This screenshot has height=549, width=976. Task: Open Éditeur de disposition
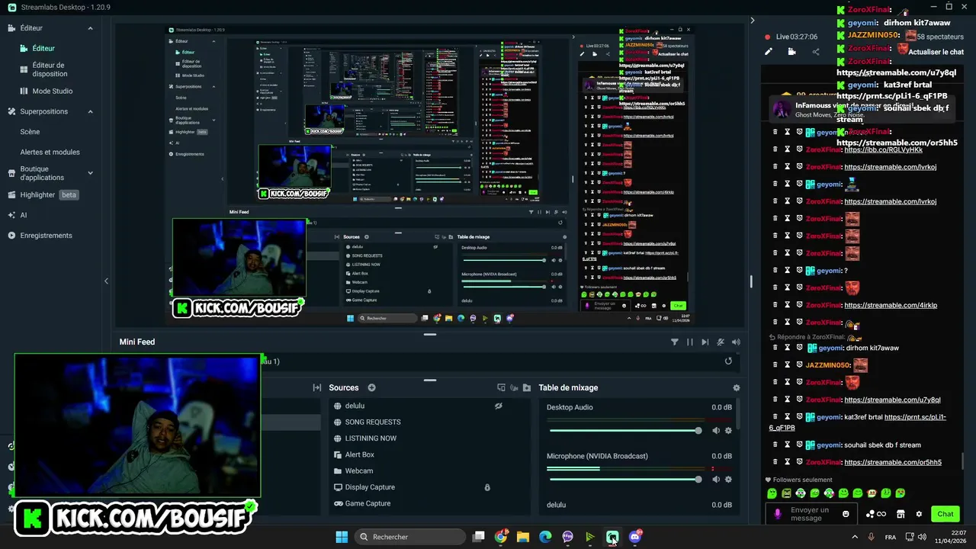click(x=49, y=69)
